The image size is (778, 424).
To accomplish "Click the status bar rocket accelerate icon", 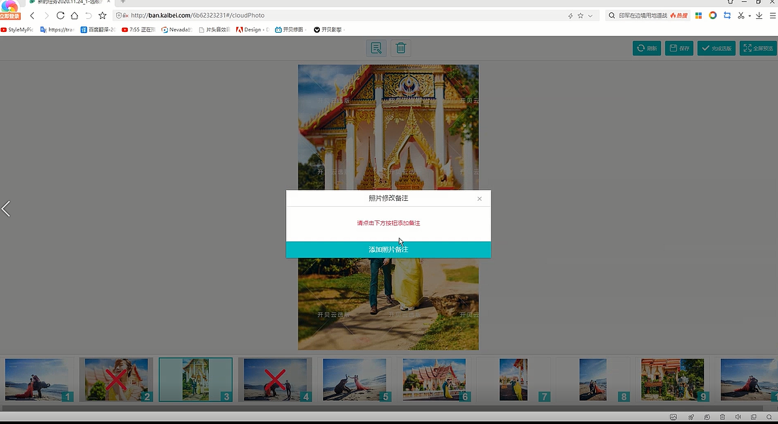I will coord(691,417).
